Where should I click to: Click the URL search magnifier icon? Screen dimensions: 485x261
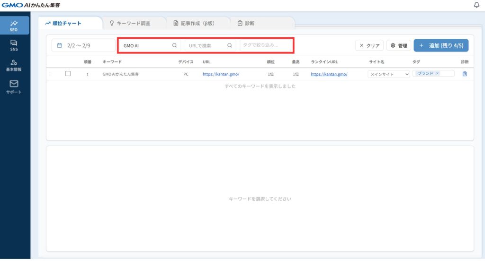pos(230,45)
